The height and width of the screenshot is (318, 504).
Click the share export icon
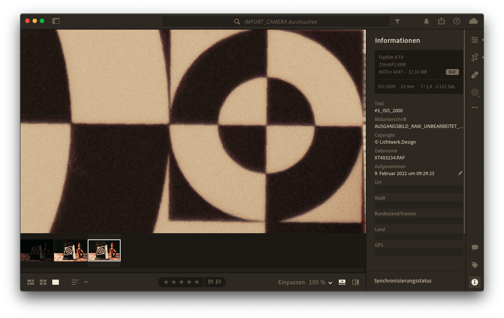click(442, 21)
